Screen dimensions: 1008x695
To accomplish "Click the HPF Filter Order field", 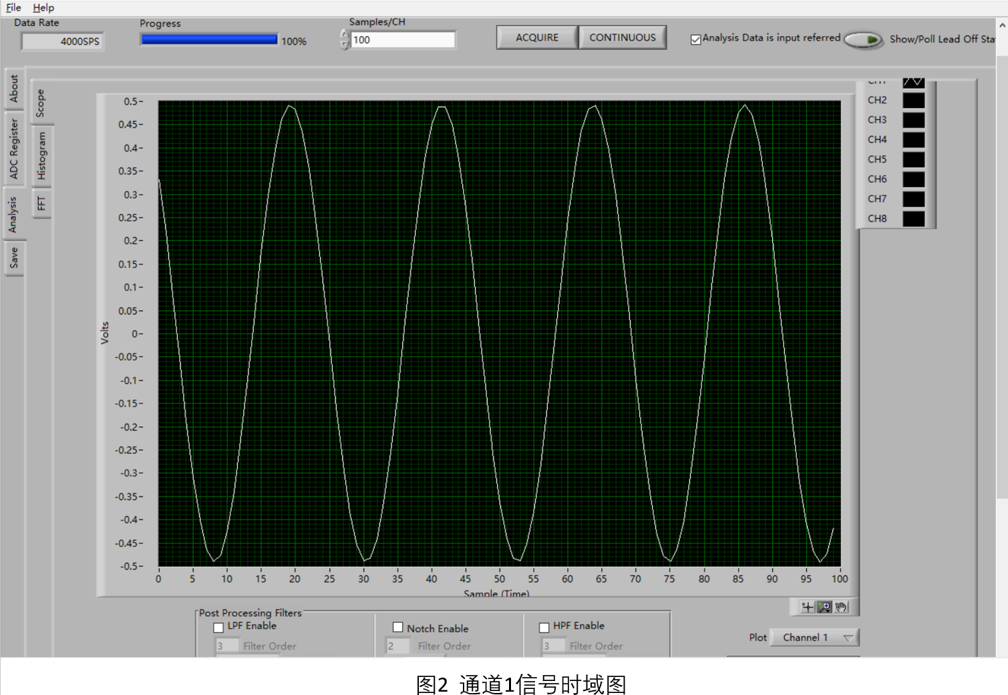I will point(553,646).
